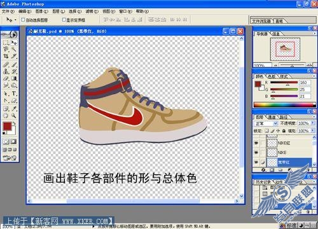
Task: Select the Gradient tool
Action: 14,78
